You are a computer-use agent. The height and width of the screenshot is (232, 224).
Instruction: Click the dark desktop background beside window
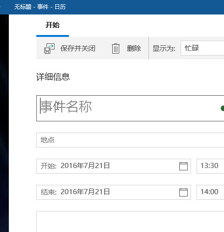pos(4,123)
